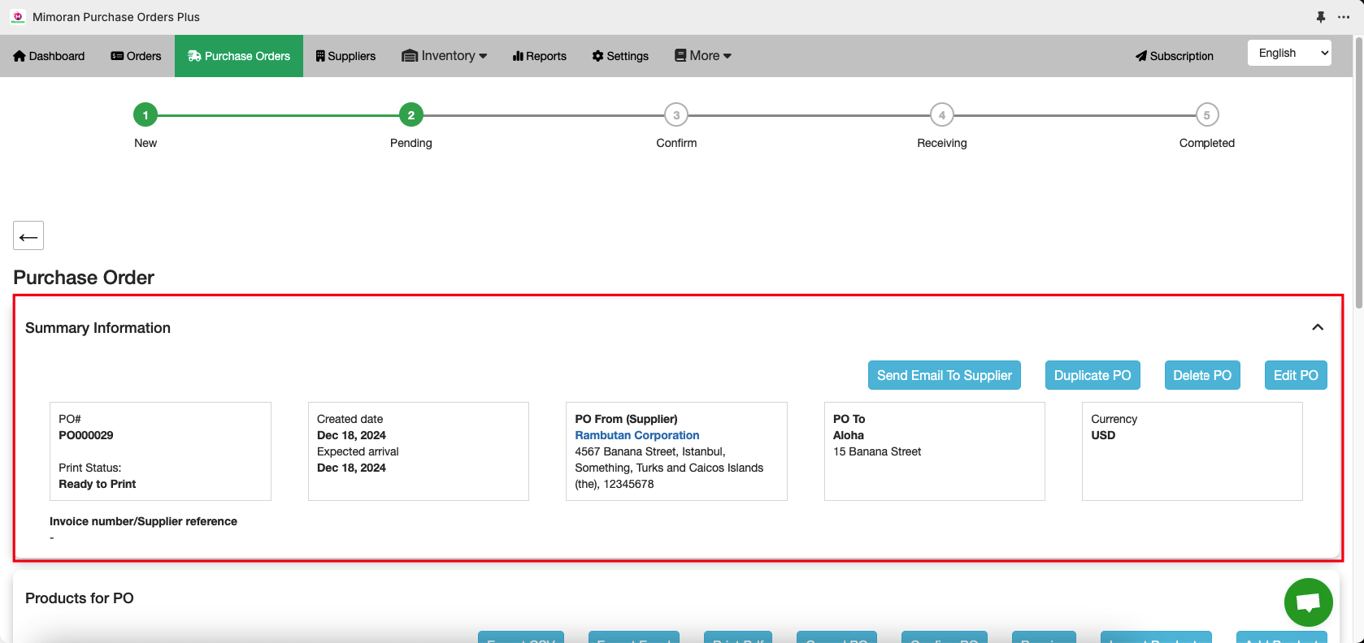Collapse the Summary Information section
The width and height of the screenshot is (1364, 643).
point(1318,327)
